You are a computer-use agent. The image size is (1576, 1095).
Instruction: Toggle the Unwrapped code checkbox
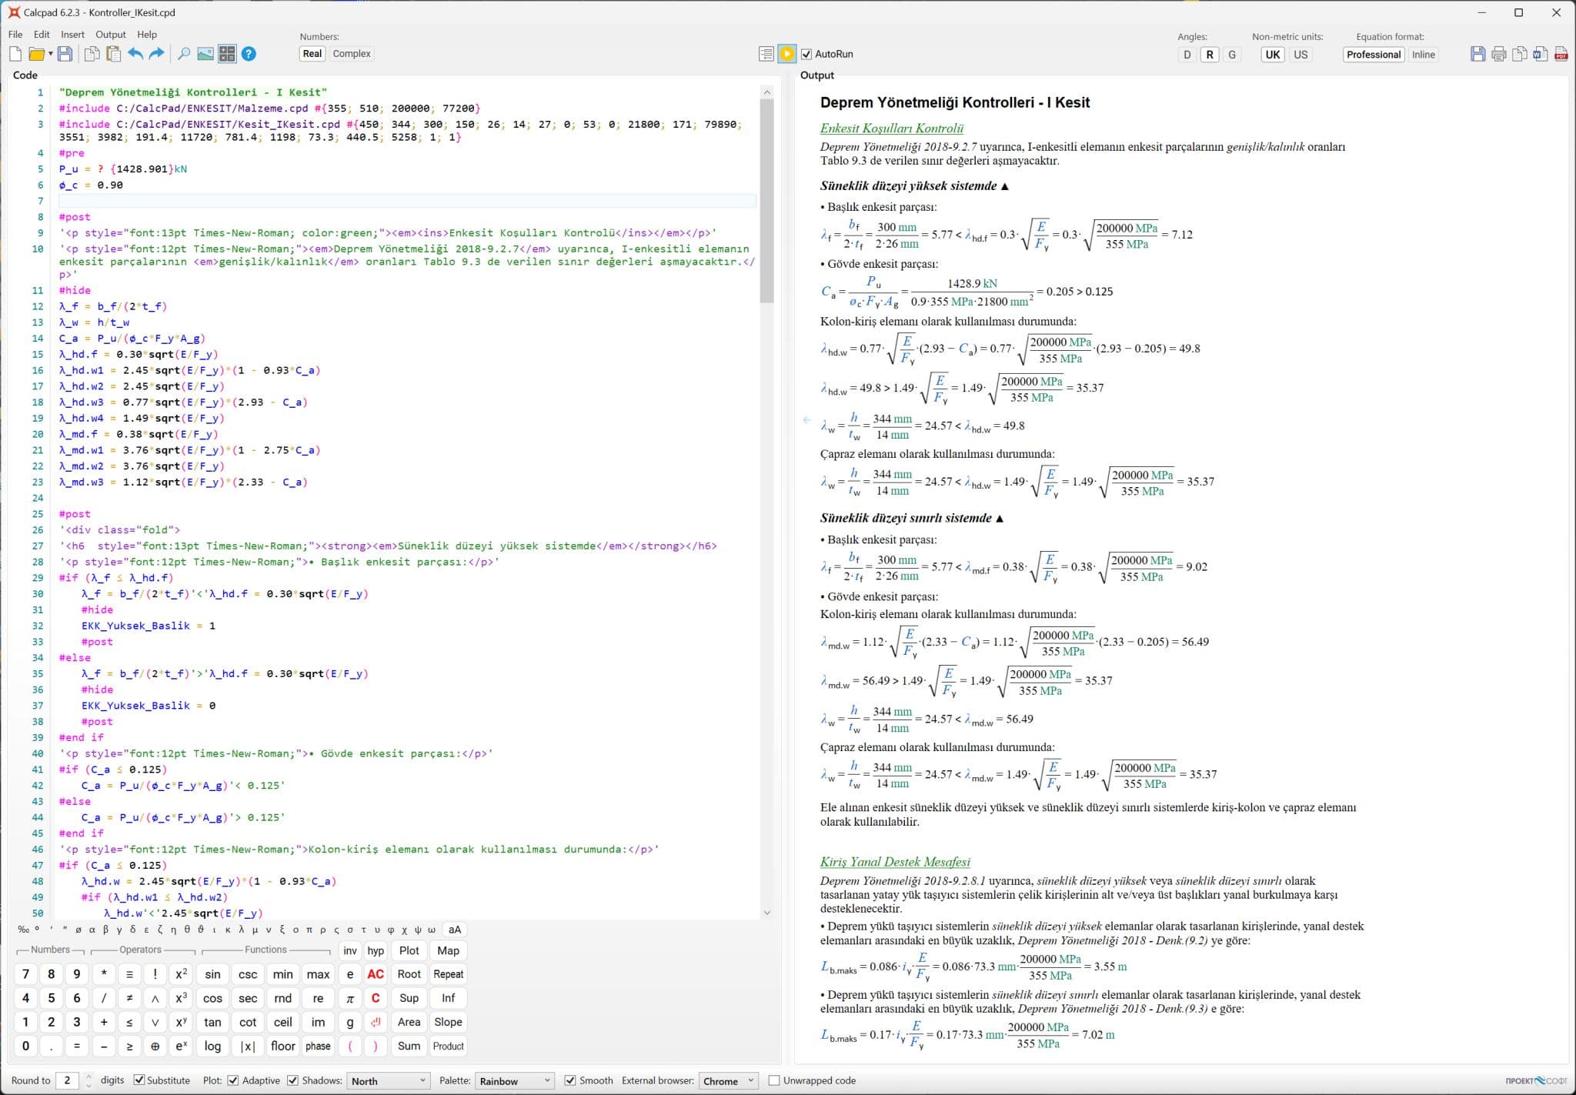(774, 1080)
